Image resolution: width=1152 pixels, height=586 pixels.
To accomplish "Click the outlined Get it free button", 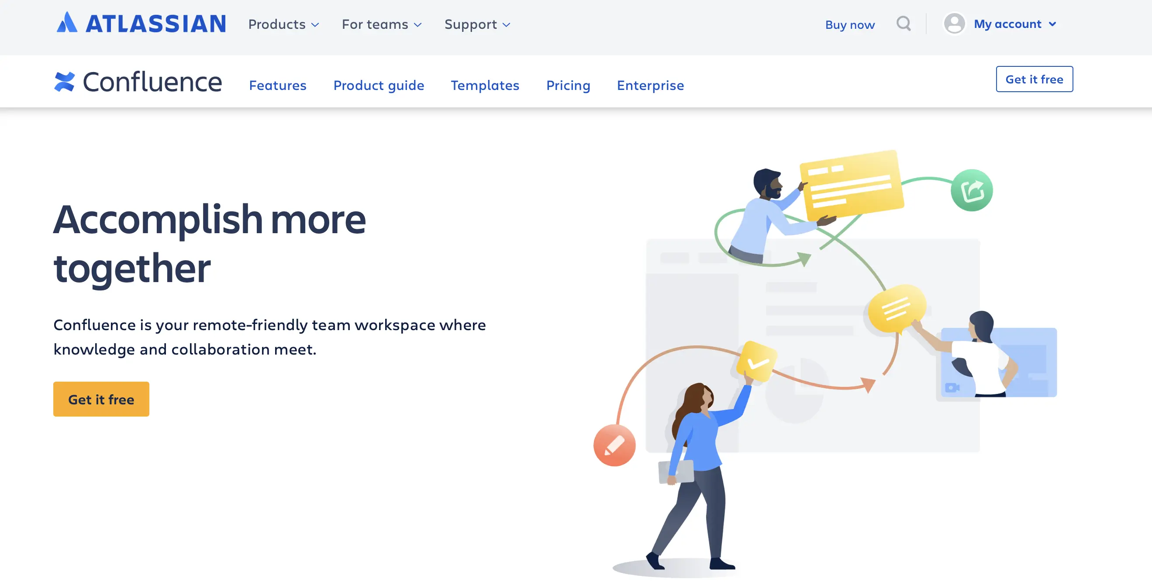I will click(1034, 79).
